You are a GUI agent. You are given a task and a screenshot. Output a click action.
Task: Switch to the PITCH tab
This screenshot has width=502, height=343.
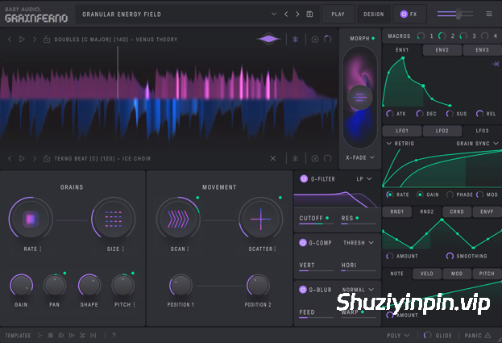[487, 274]
